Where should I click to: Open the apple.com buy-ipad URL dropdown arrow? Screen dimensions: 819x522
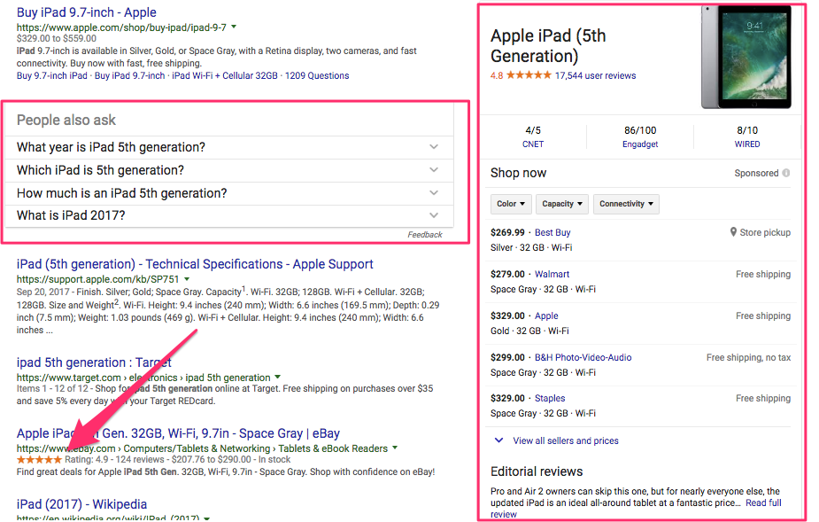pyautogui.click(x=234, y=27)
